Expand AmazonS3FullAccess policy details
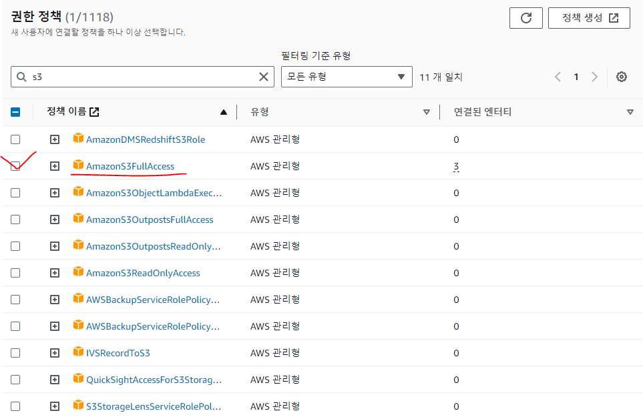 click(55, 166)
